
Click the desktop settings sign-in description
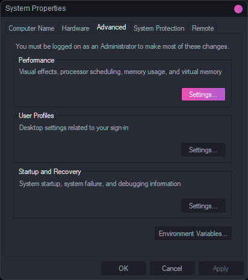[x=74, y=128]
